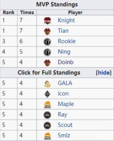Click the EDG logo beside Scout
Viewport: 114px width, 141px height.
(x=47, y=125)
